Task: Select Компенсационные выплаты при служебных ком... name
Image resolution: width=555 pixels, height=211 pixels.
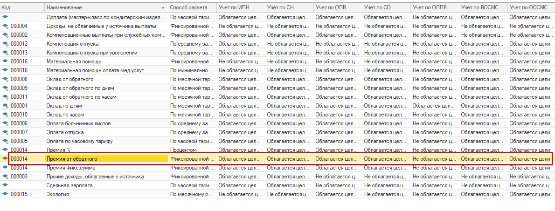Action: [106, 34]
